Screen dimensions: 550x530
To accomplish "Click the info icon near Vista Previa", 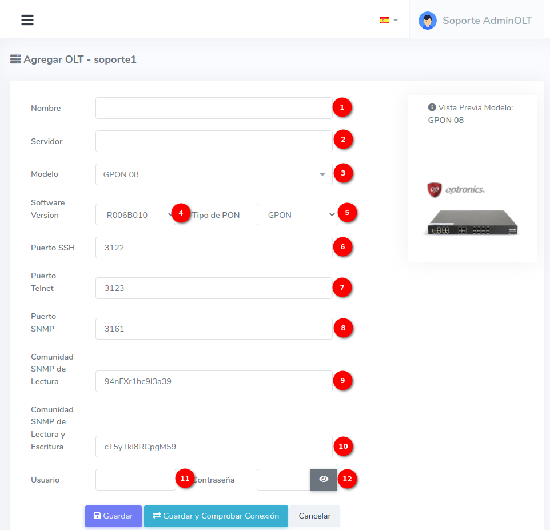I will point(432,107).
